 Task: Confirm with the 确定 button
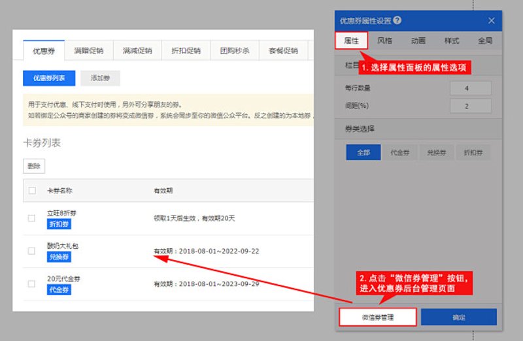pyautogui.click(x=459, y=317)
